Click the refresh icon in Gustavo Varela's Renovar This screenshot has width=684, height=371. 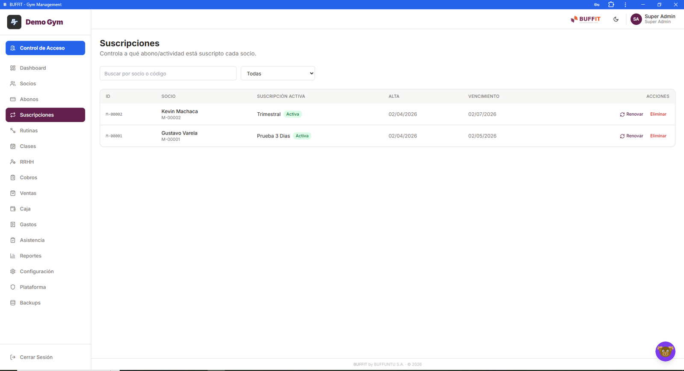pos(622,136)
